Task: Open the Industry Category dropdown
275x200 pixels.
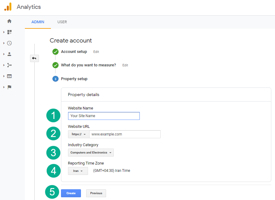Action: (x=91, y=153)
